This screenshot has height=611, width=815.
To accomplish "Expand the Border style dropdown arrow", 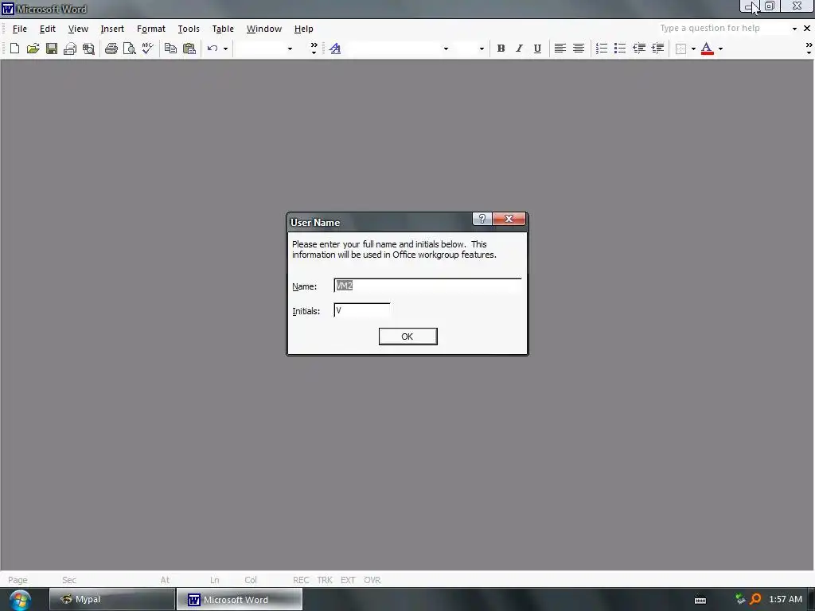I will coord(693,49).
